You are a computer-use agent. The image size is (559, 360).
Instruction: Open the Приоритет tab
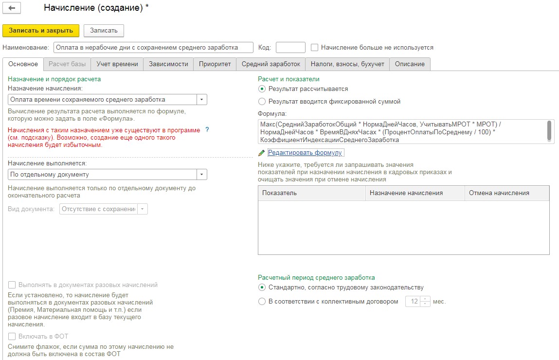(x=215, y=64)
